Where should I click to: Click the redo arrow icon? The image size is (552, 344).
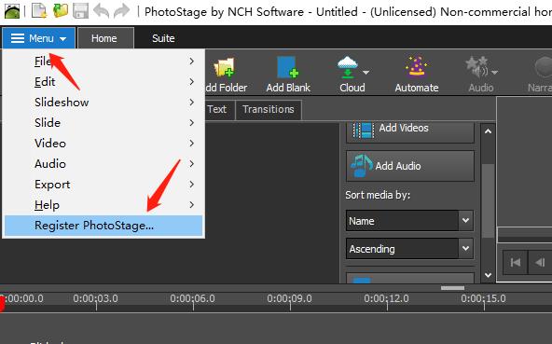122,11
